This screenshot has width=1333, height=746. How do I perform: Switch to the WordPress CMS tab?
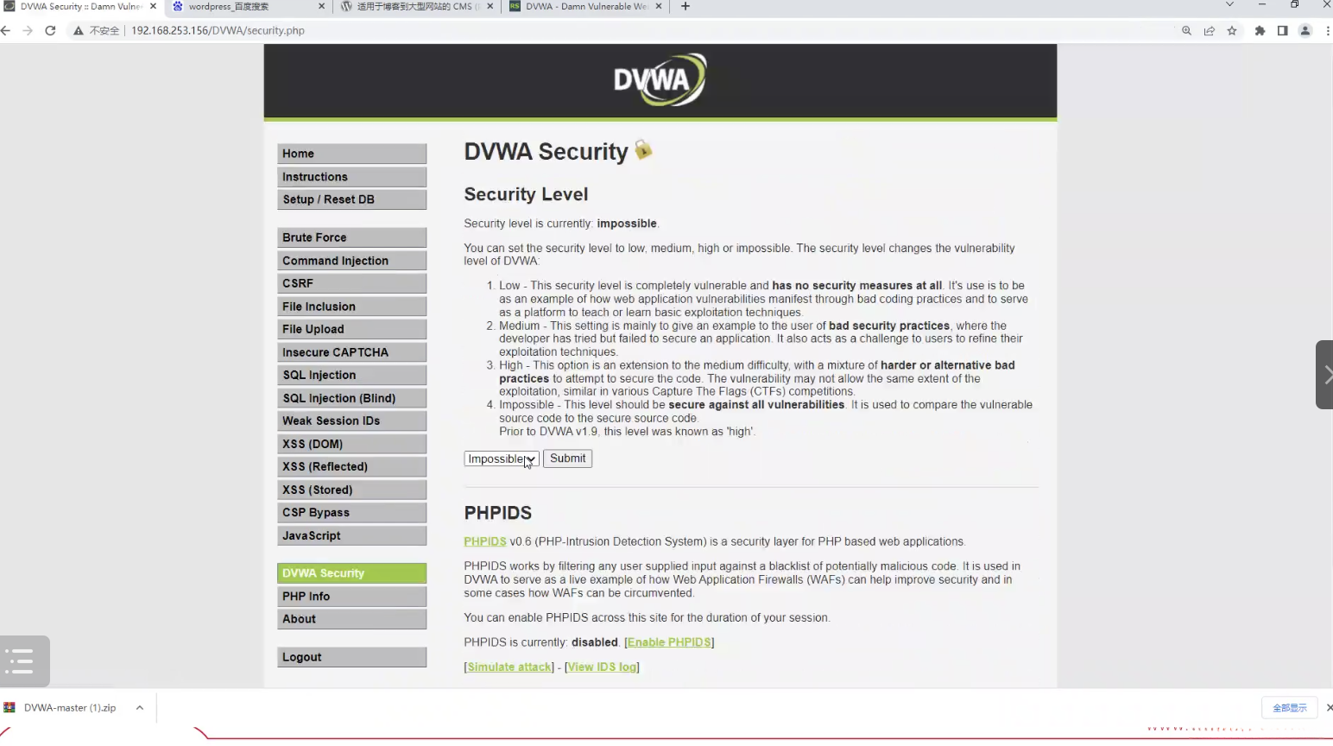coord(417,6)
